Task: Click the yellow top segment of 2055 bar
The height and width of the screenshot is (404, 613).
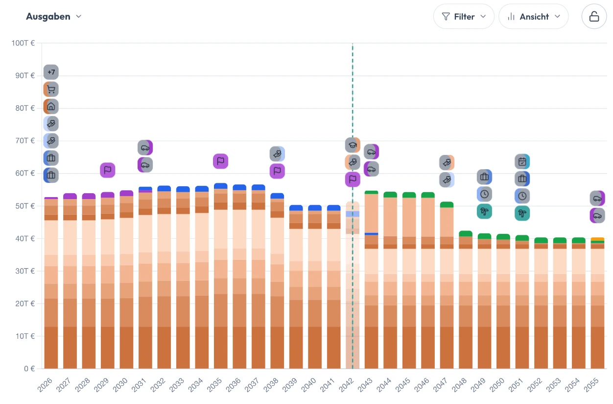Action: coord(597,239)
